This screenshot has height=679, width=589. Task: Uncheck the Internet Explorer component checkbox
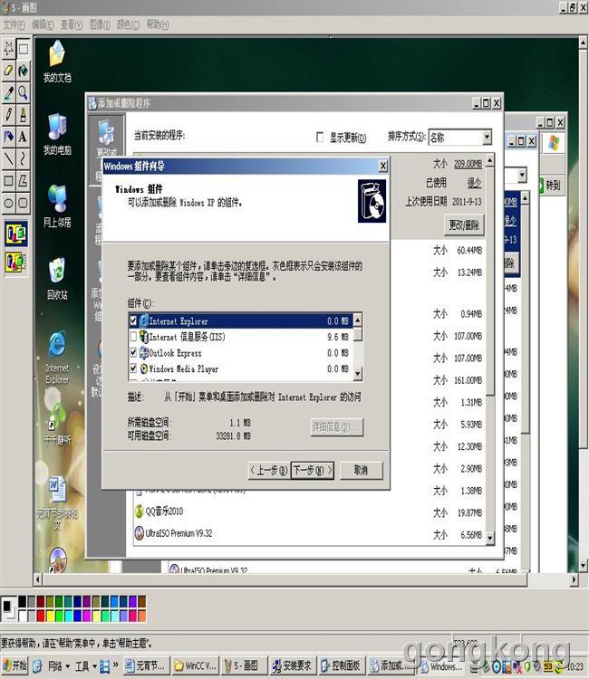[x=134, y=321]
